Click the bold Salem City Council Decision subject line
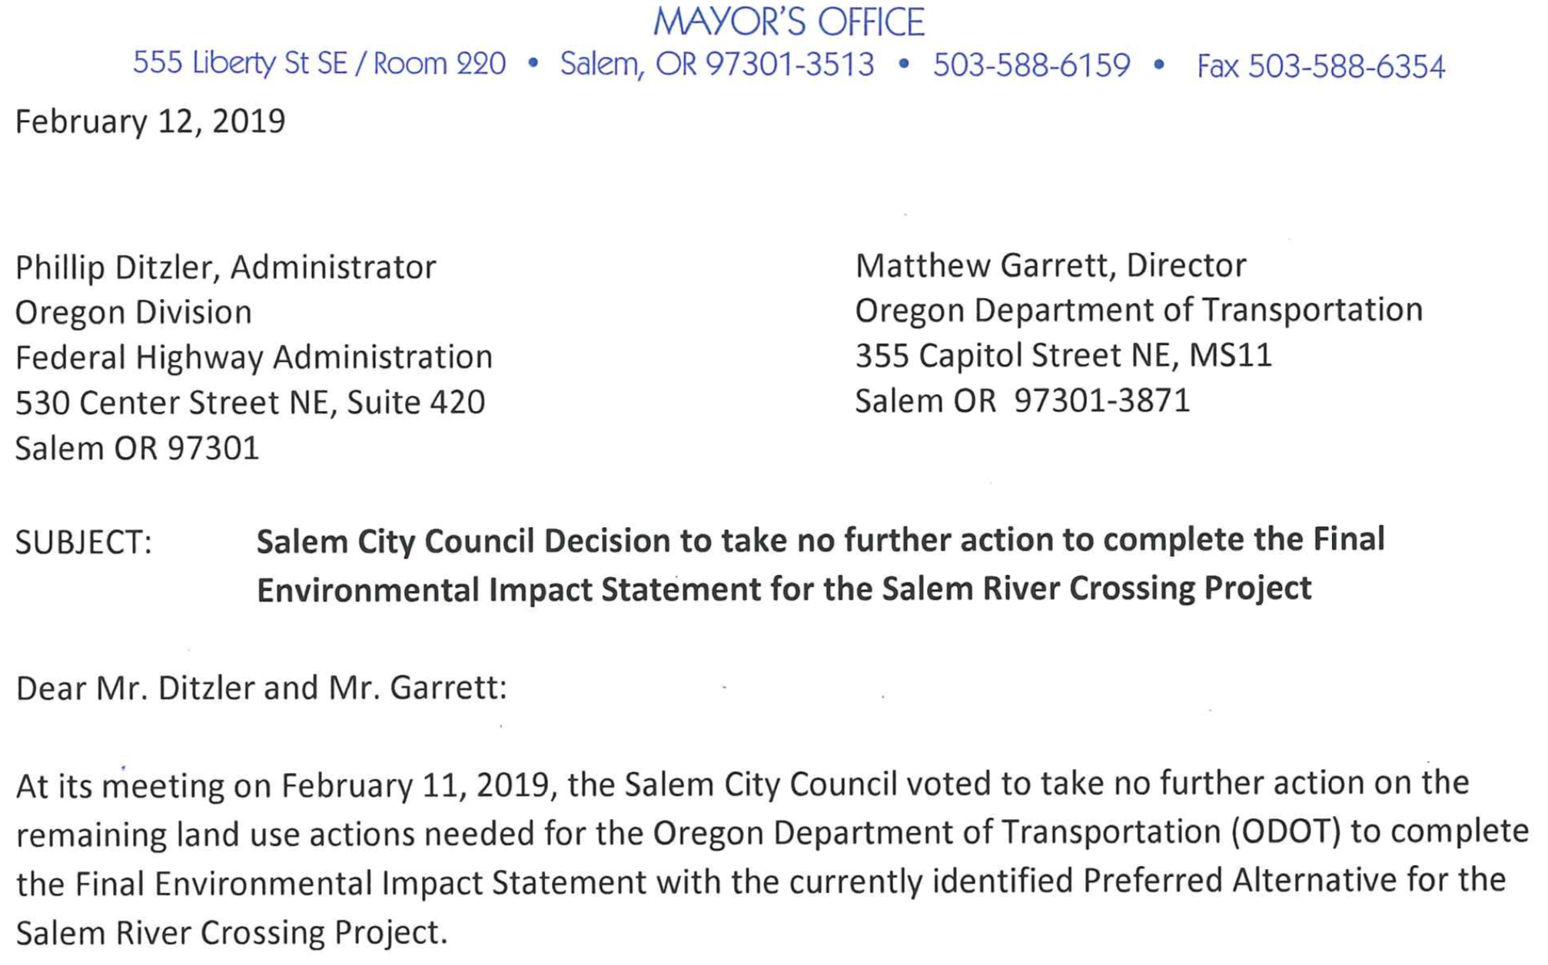This screenshot has height=965, width=1548. [x=820, y=541]
